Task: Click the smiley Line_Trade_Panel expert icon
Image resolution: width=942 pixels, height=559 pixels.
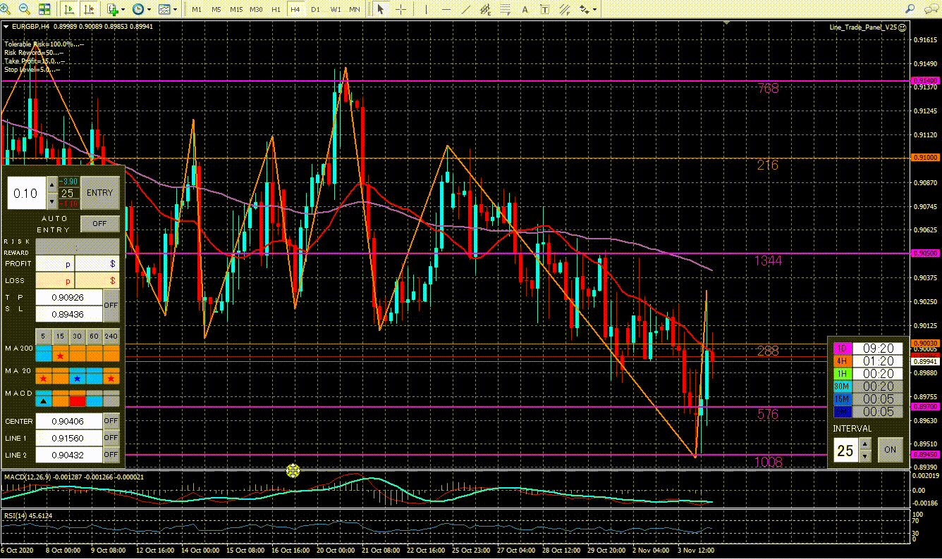Action: click(903, 26)
